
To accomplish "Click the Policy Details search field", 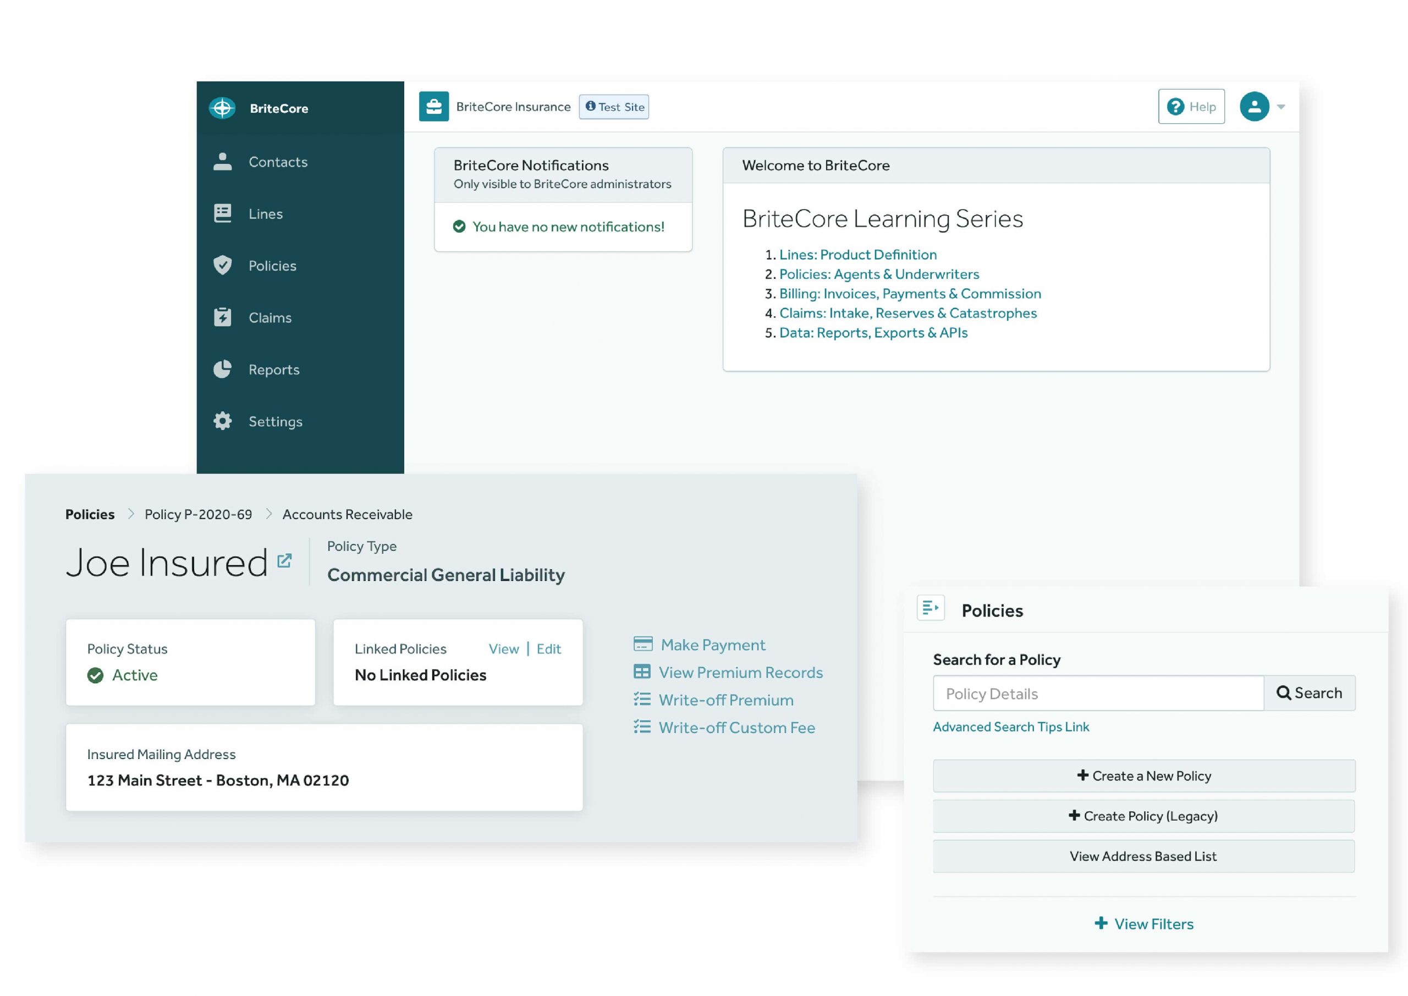I will point(1098,694).
